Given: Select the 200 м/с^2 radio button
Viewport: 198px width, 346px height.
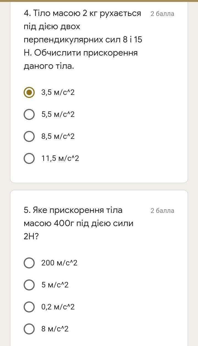Looking at the screenshot, I should [29, 263].
